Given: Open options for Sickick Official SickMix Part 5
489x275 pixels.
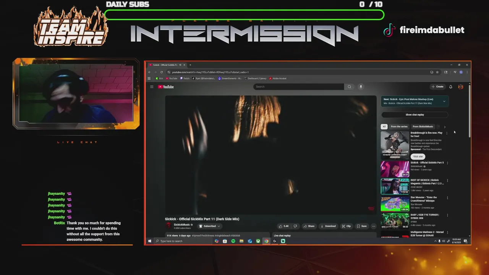Looking at the screenshot, I should 447,163.
